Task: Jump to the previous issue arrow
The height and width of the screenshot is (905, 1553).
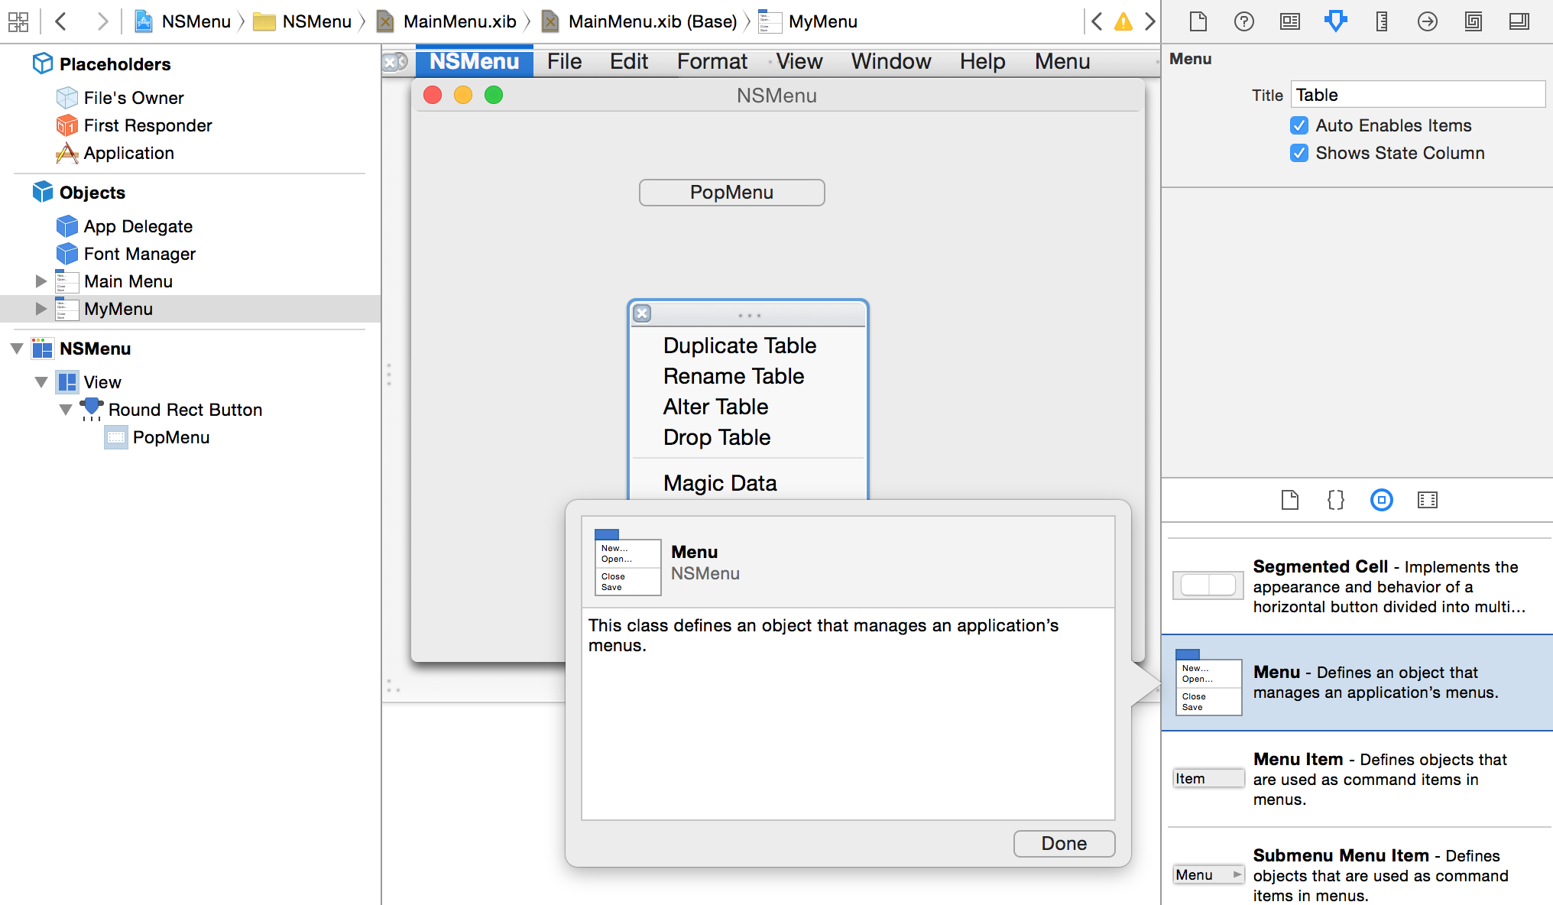Action: [1097, 21]
